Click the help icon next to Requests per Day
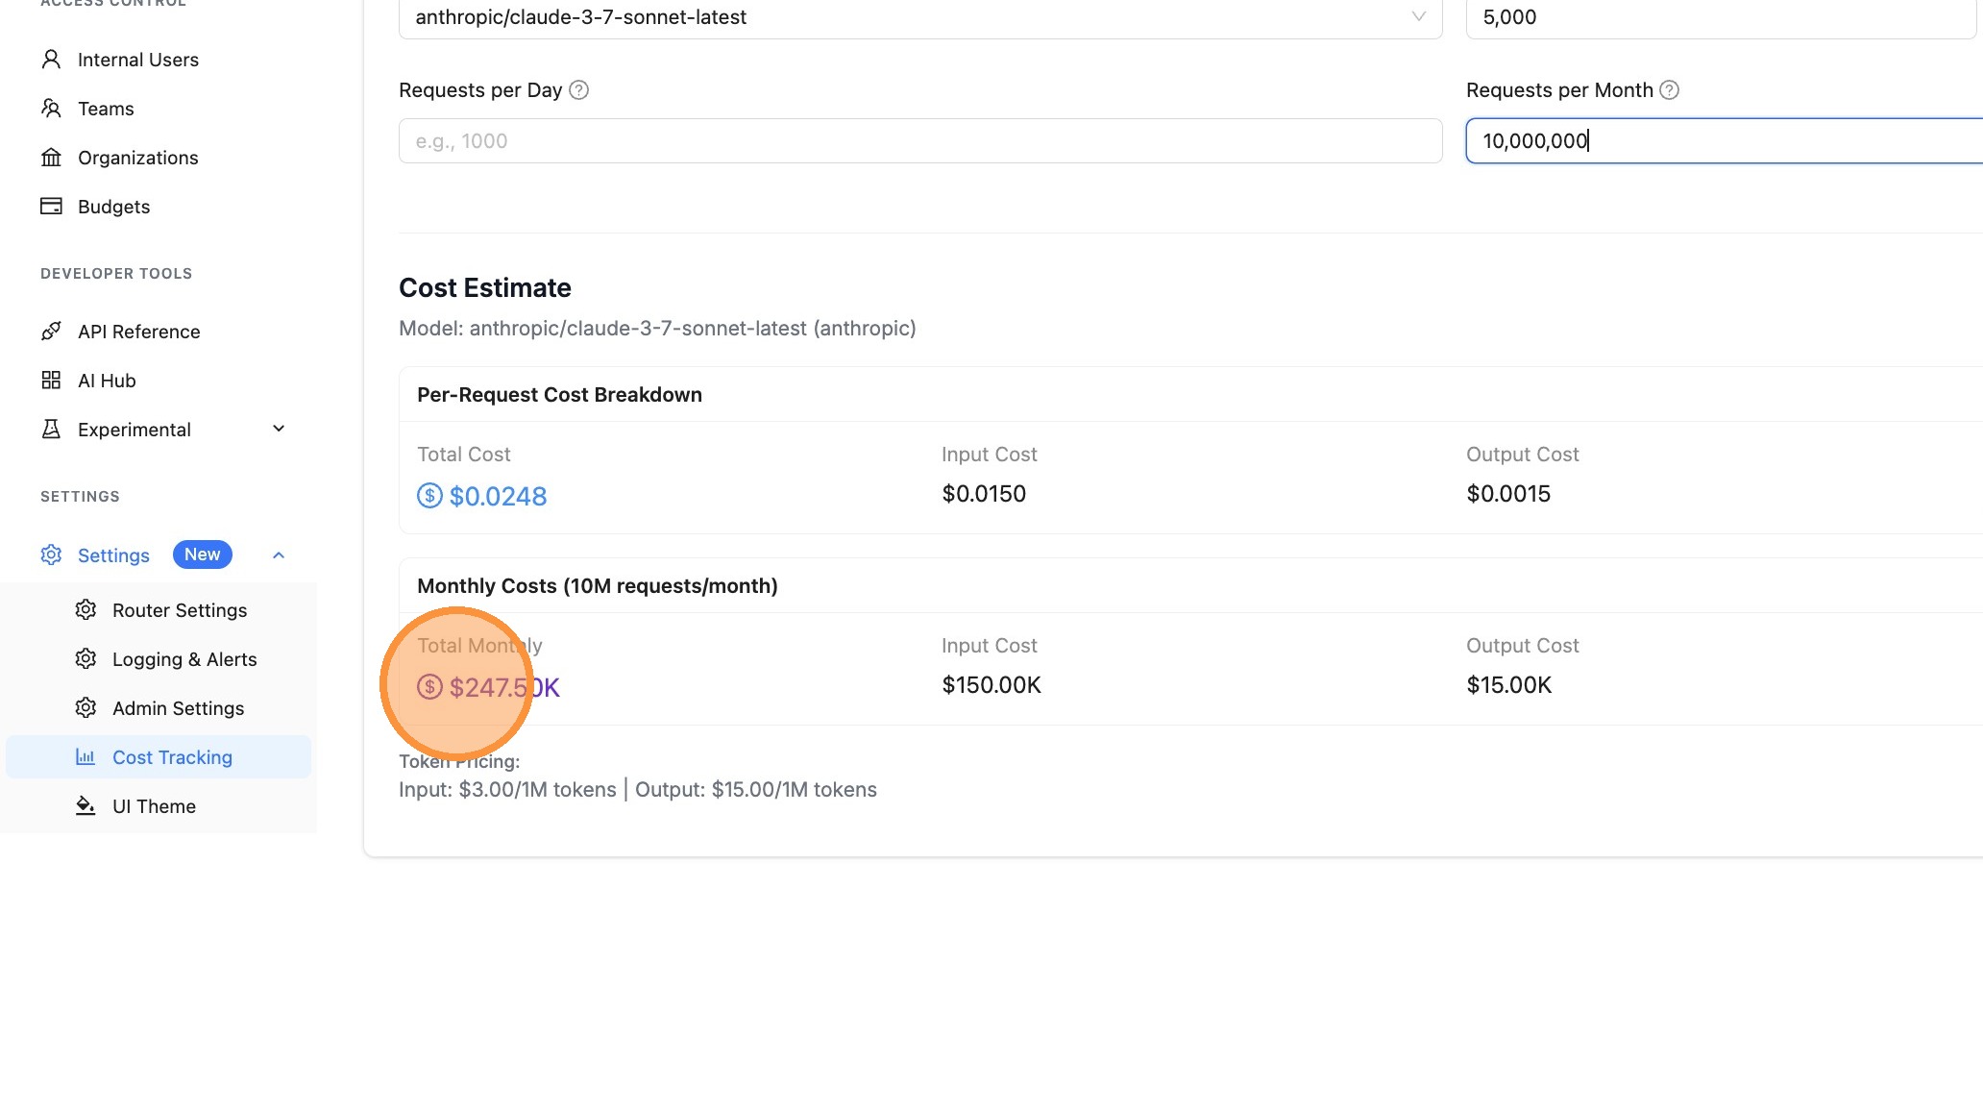This screenshot has width=1983, height=1109. [x=579, y=89]
